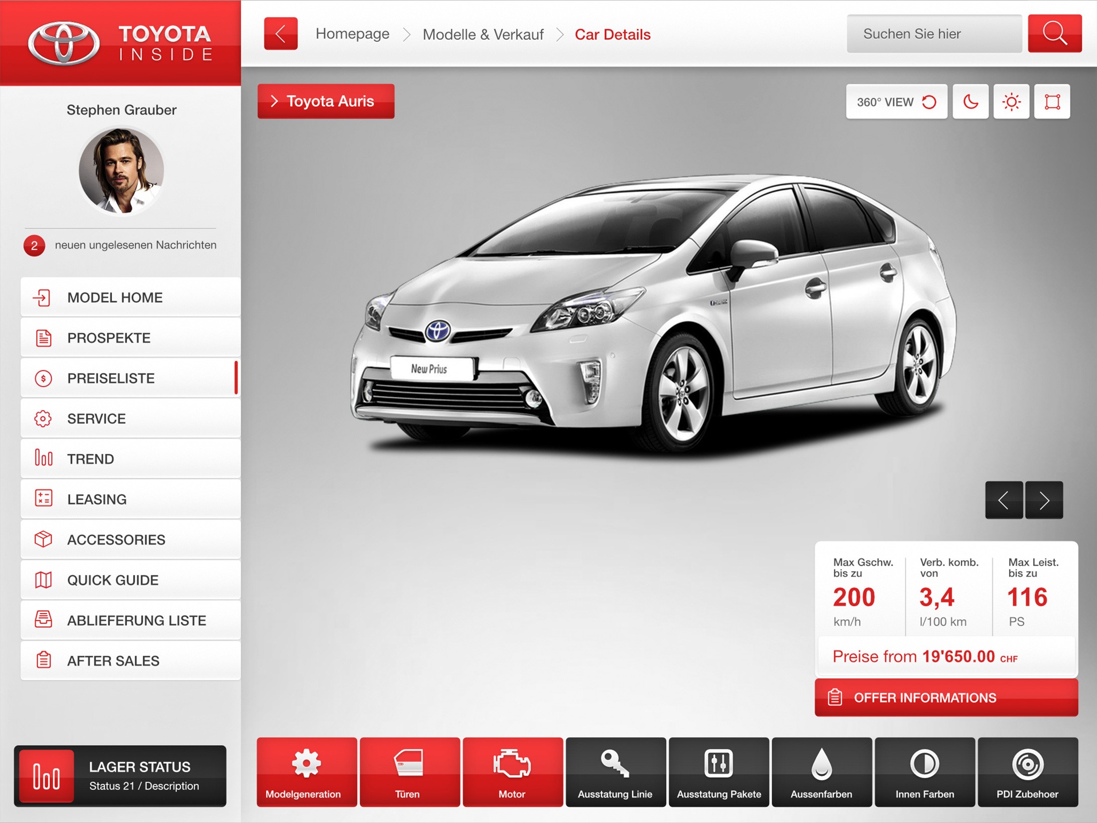The image size is (1097, 823).
Task: Click the red search magnifier button
Action: [1054, 34]
